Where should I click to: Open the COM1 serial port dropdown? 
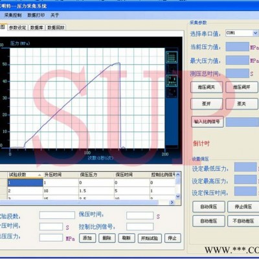pos(255,33)
